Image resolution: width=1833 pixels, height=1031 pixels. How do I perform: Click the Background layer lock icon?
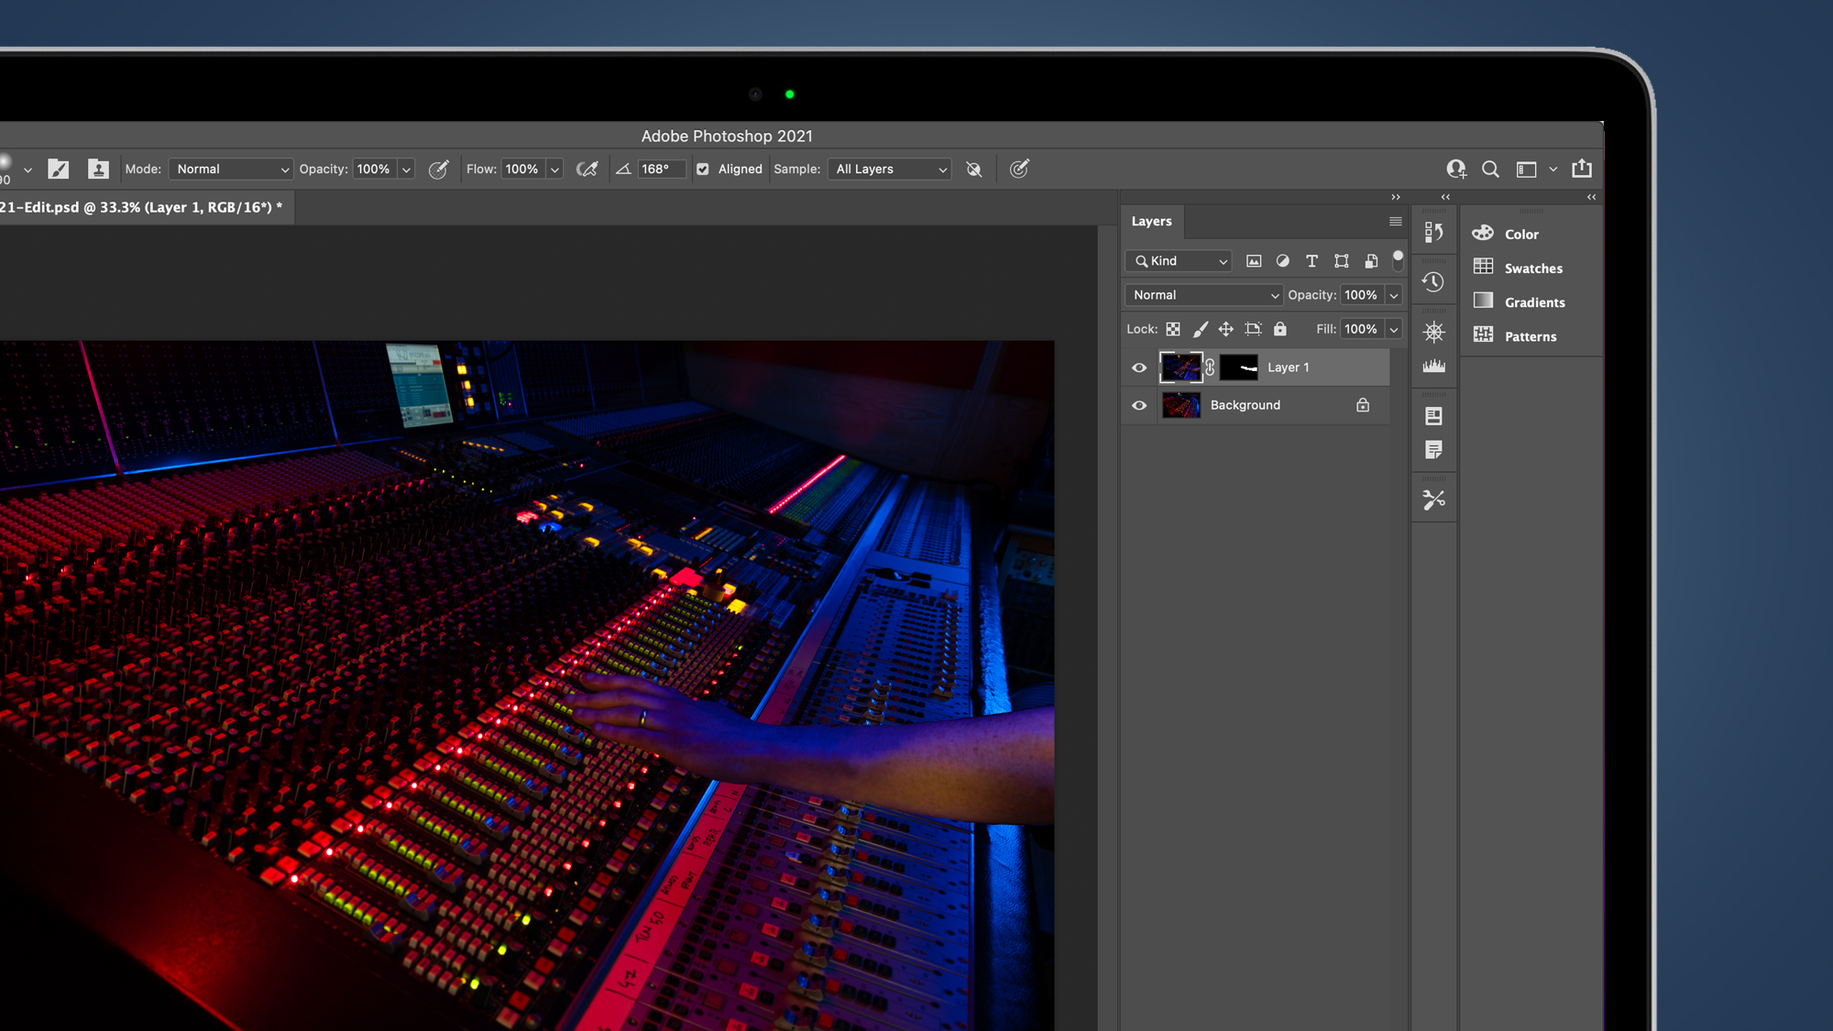pos(1363,405)
